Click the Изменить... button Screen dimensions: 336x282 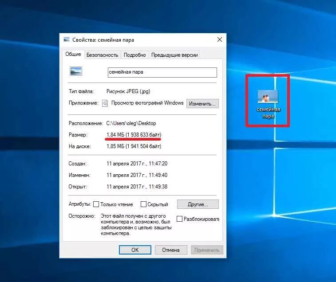[x=202, y=104]
